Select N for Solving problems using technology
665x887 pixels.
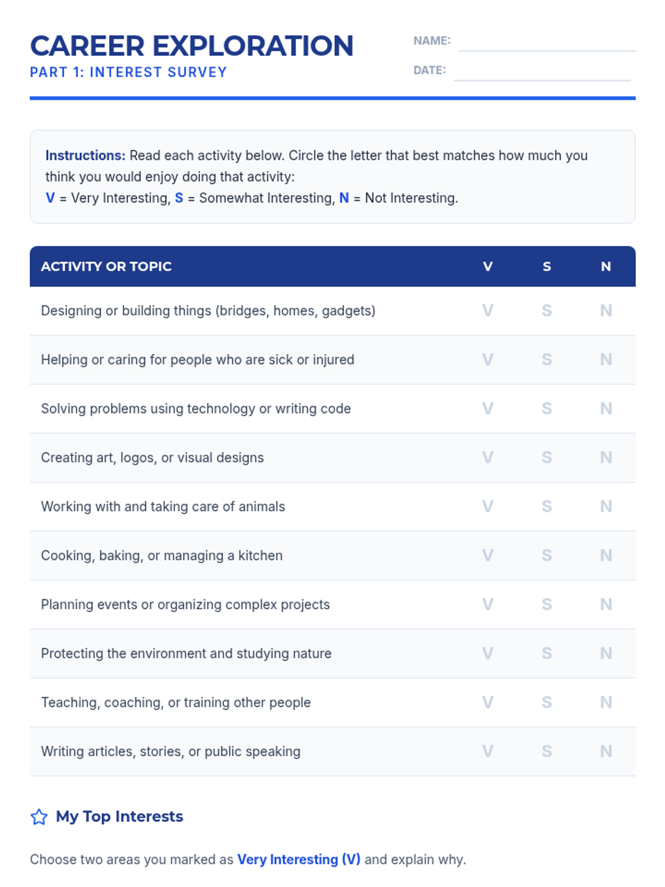[606, 409]
